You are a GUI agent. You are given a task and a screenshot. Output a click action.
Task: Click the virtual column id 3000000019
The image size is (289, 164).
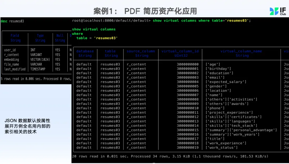click(188, 147)
